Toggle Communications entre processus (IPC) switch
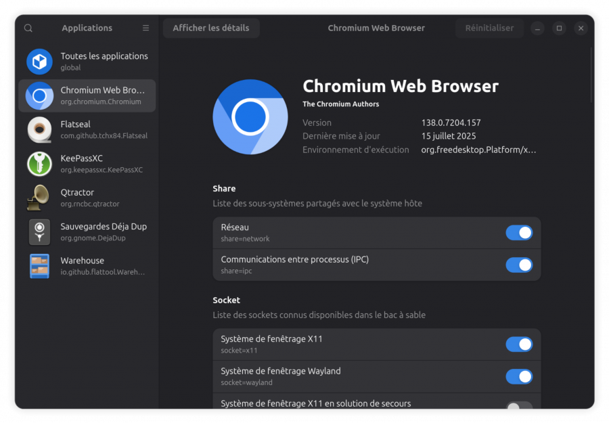The image size is (609, 423). click(x=519, y=265)
